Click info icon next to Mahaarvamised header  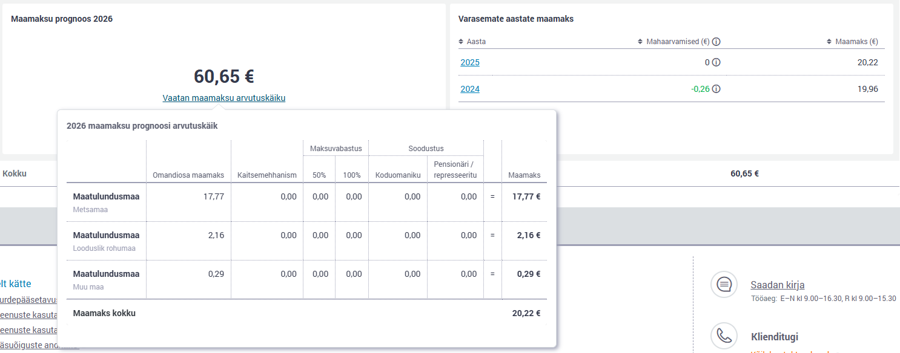pyautogui.click(x=716, y=42)
